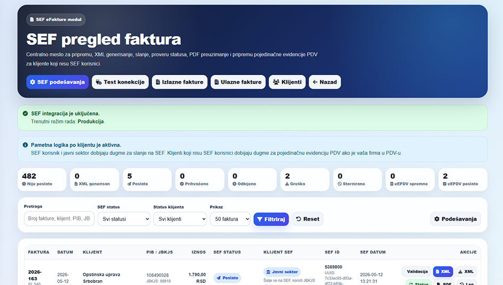Run Test konekcije
503x285 pixels.
click(x=120, y=82)
